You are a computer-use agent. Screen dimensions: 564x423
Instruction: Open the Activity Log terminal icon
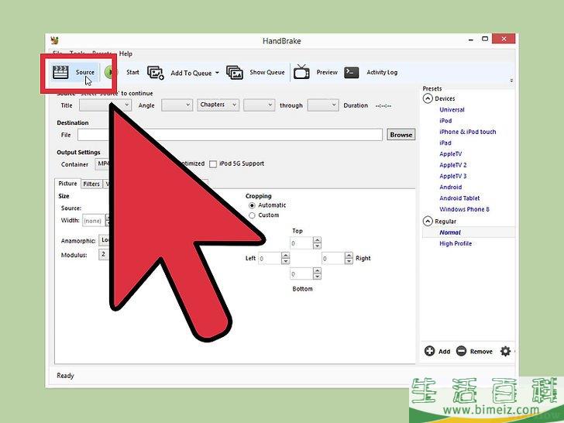click(352, 72)
